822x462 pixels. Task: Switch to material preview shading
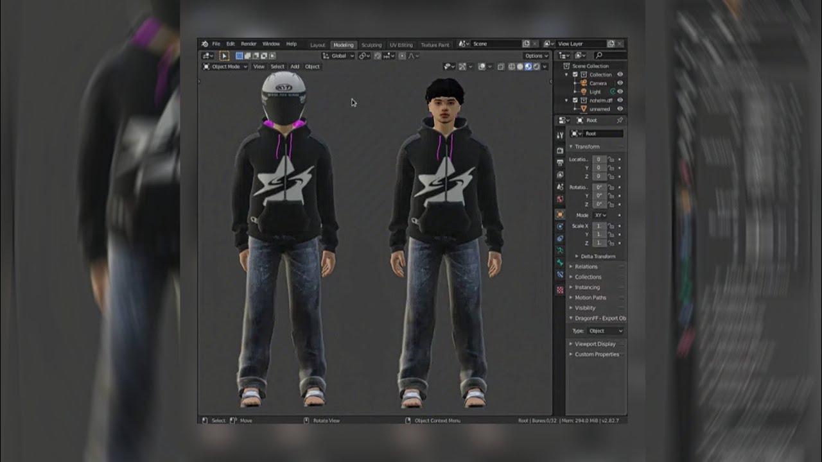click(529, 66)
